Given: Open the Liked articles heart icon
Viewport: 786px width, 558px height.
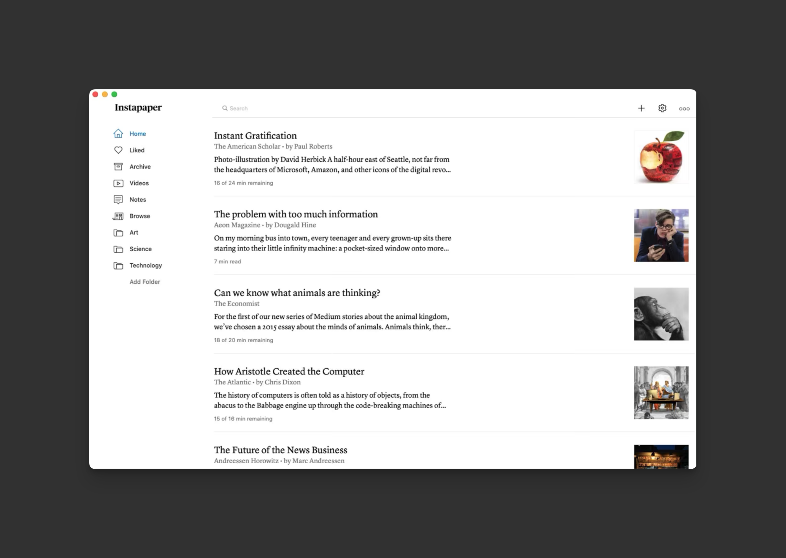Looking at the screenshot, I should (x=118, y=150).
